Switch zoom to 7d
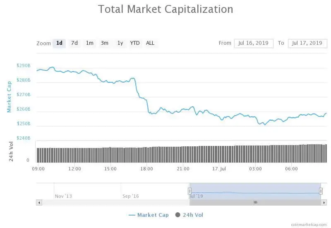Viewport: 331px width, 228px height. pos(74,43)
